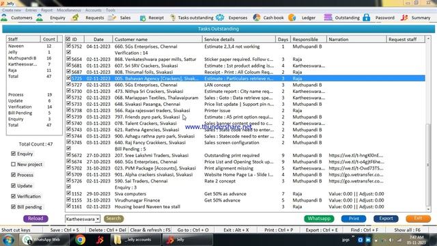Select the Raja staff row
This screenshot has width=437, height=246.
click(x=34, y=70)
